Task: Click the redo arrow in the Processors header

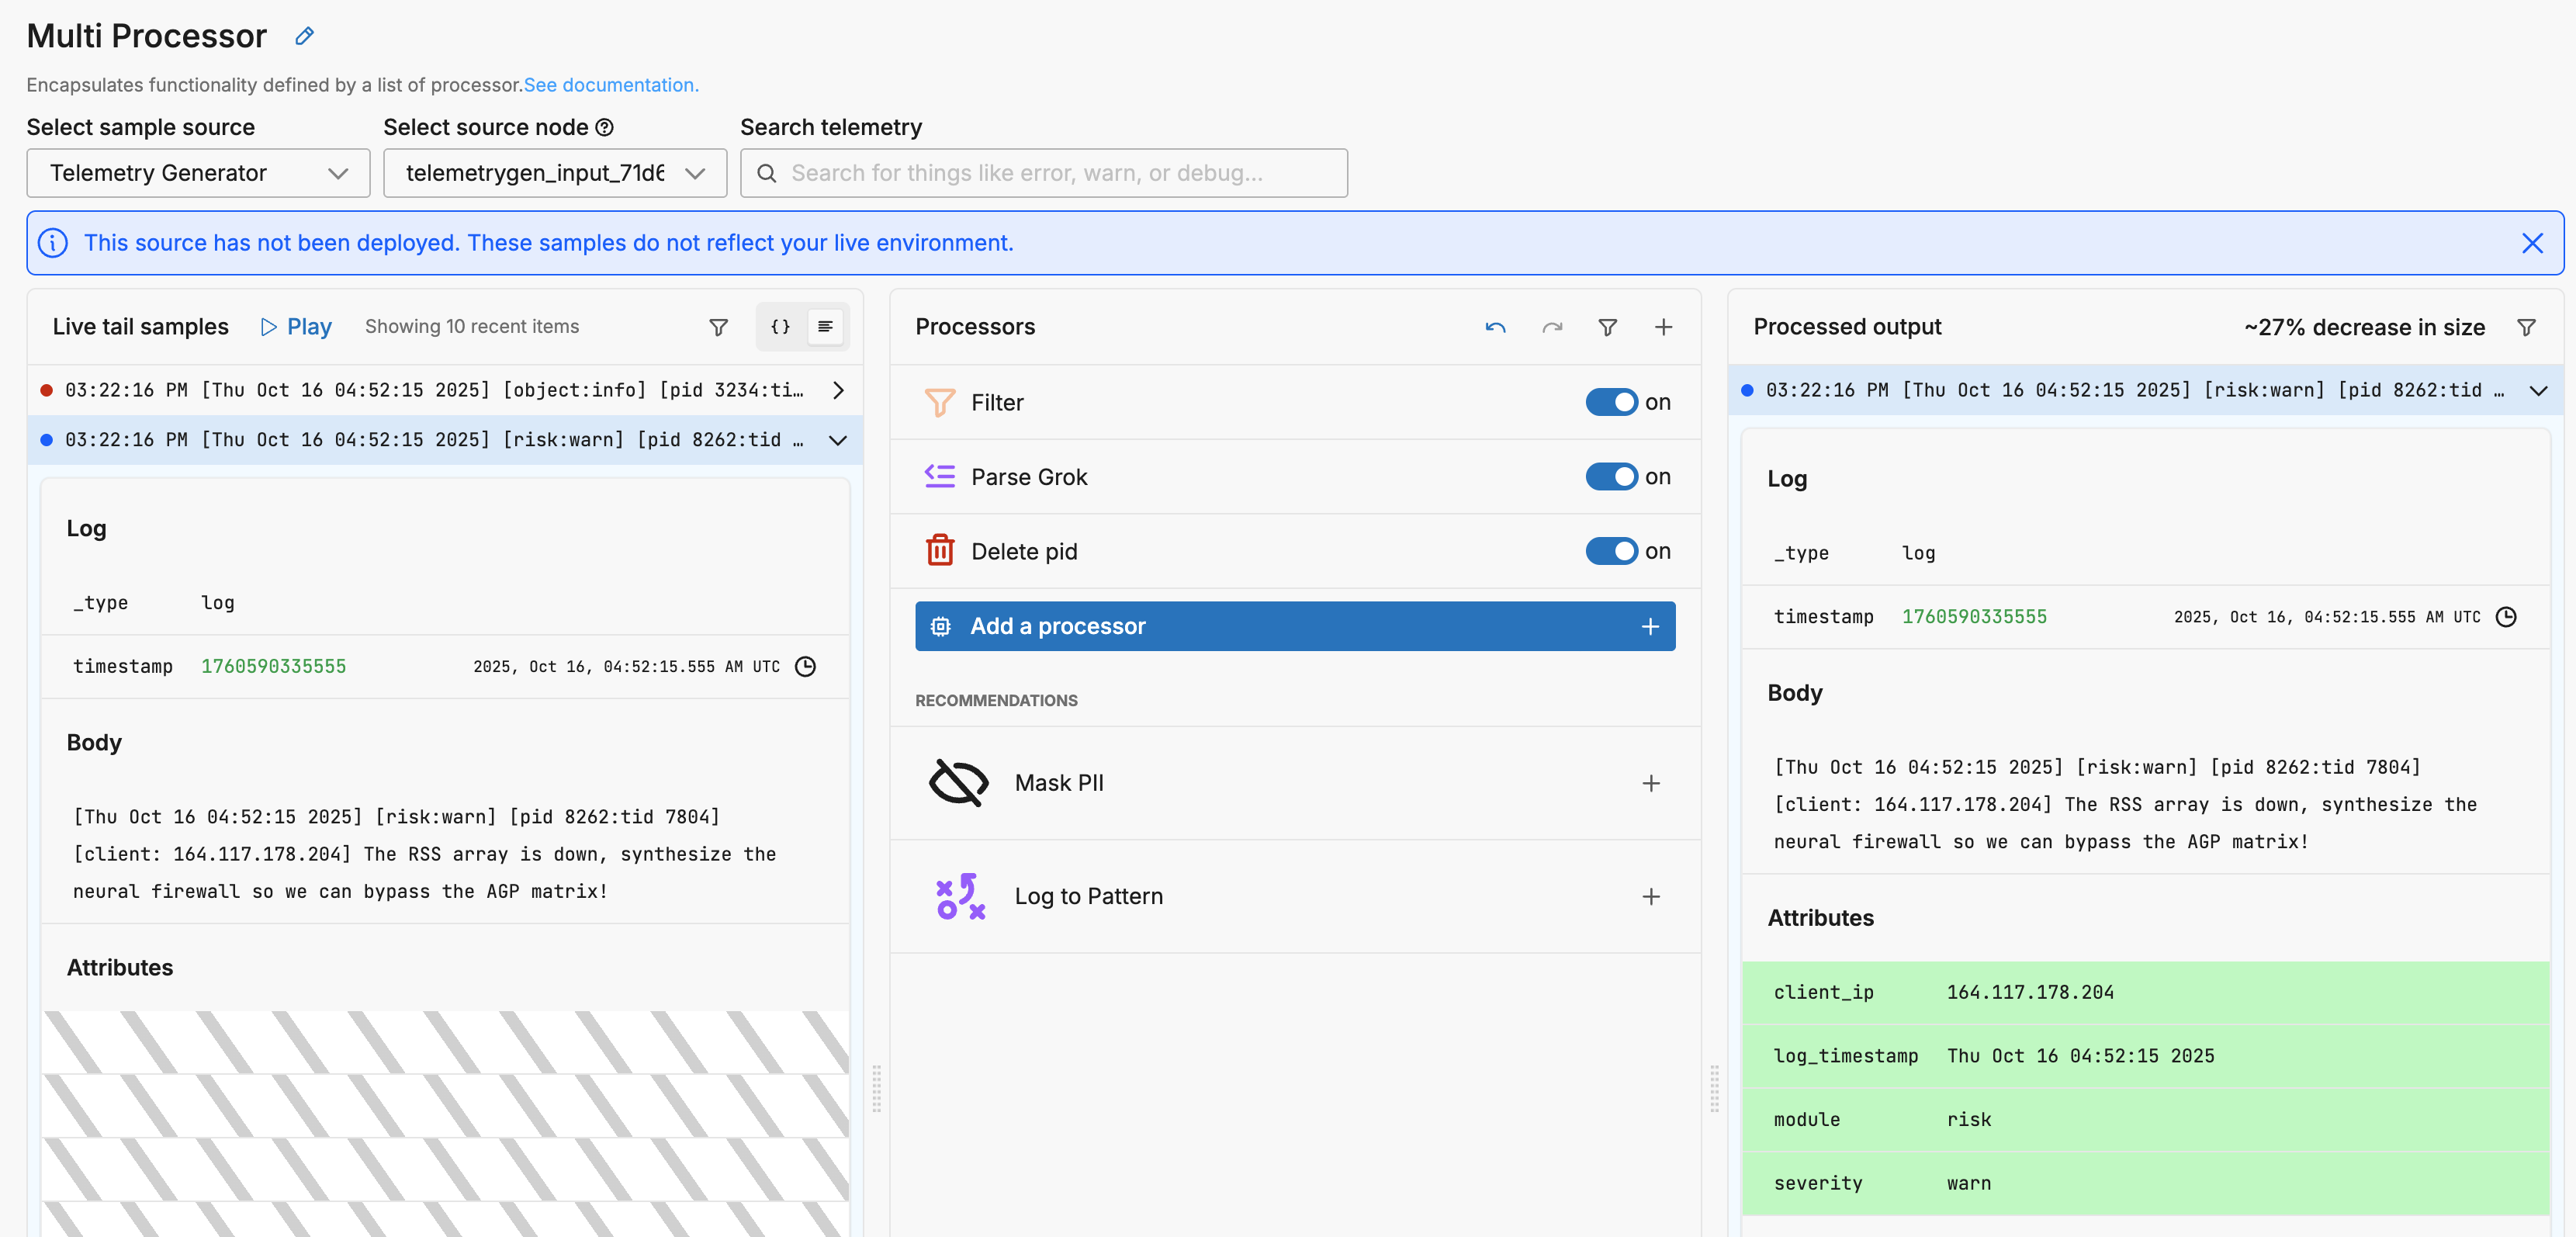Action: [1551, 327]
